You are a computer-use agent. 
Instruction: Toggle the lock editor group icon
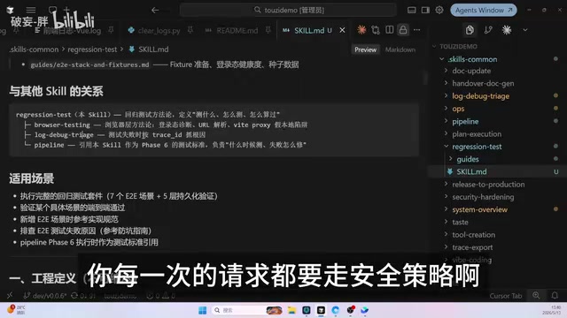403,30
